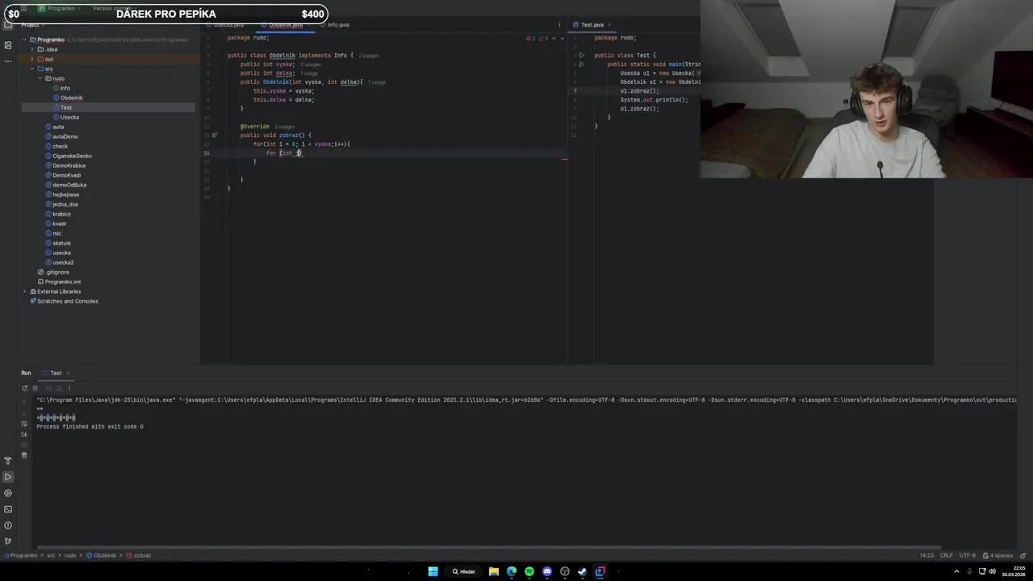
Task: Run the Test class gutter icon
Action: pos(581,56)
